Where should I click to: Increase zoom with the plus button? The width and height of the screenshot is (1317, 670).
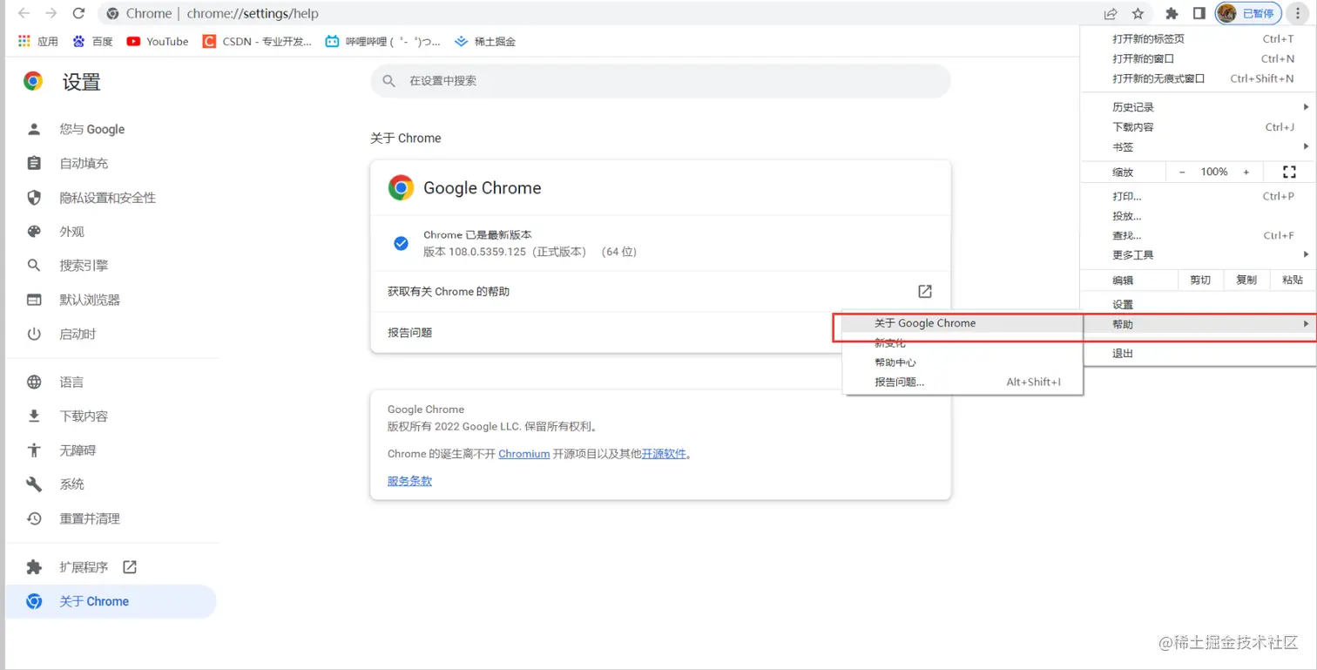(x=1246, y=172)
